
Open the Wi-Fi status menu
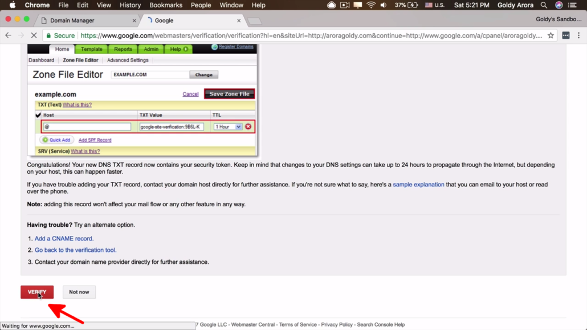pyautogui.click(x=370, y=5)
